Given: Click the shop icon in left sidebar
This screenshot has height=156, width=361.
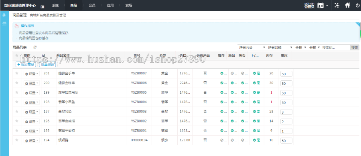Looking at the screenshot, I should [4, 24].
